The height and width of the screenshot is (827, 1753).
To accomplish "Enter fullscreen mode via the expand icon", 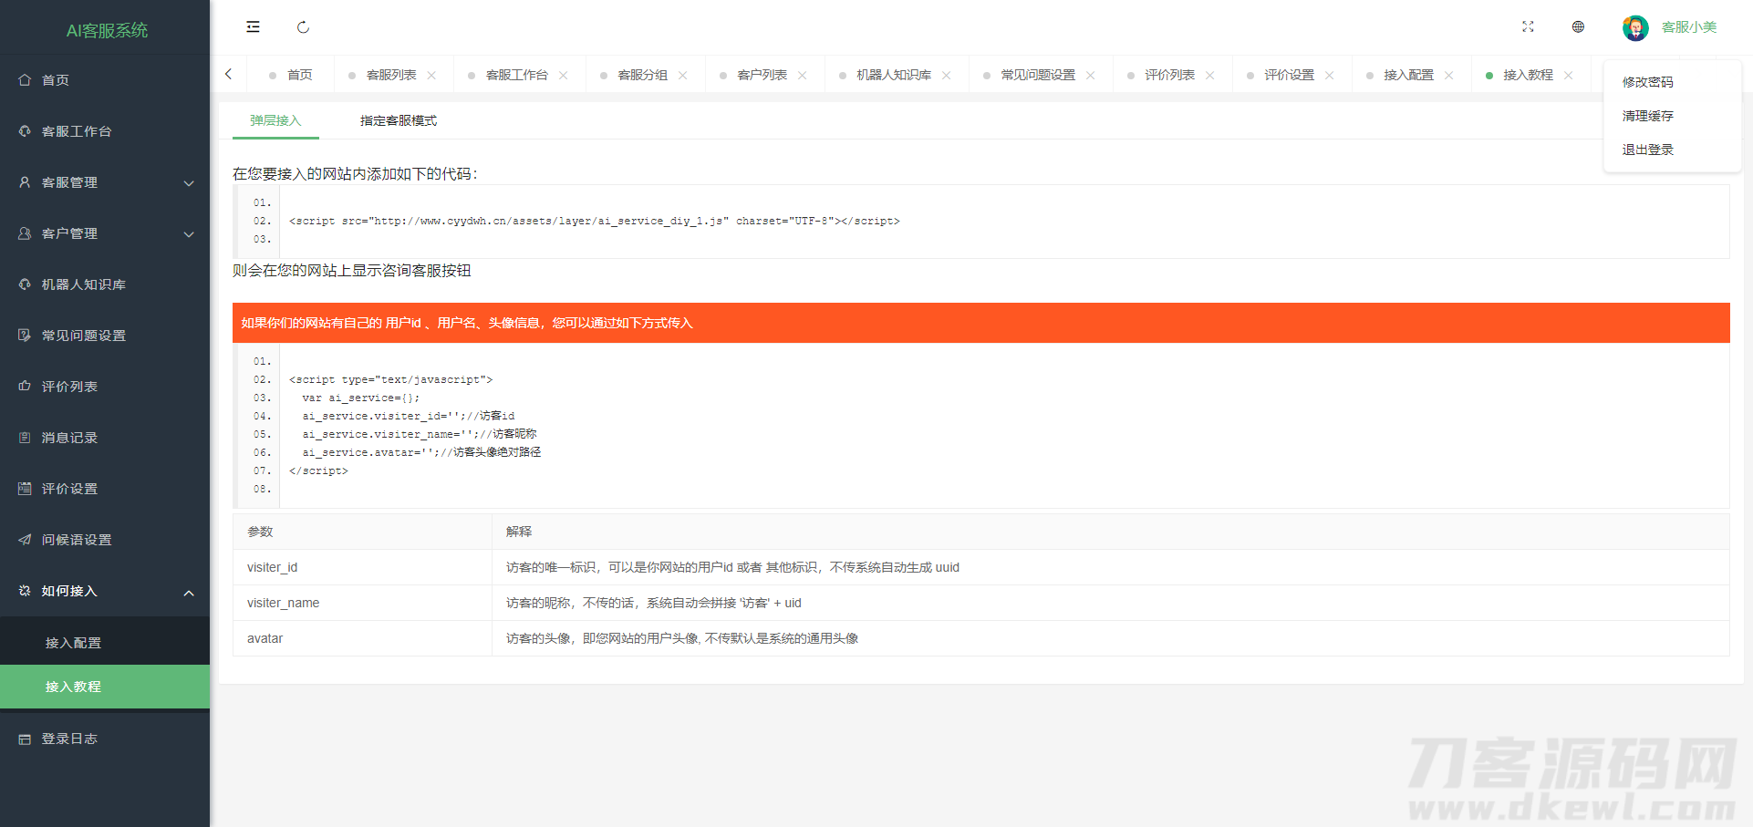I will point(1528,26).
